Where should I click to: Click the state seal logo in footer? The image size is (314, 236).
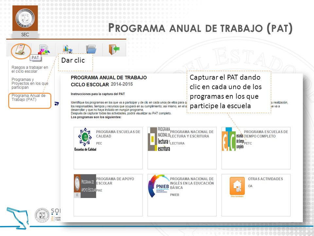pos(42,215)
